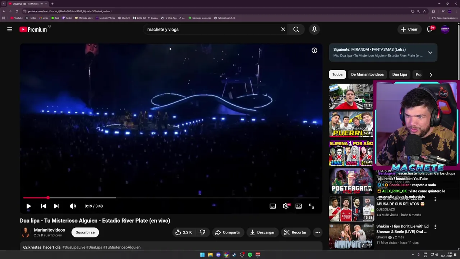This screenshot has width=460, height=259.
Task: Open options menu for Quegolazo video
Action: (435, 199)
